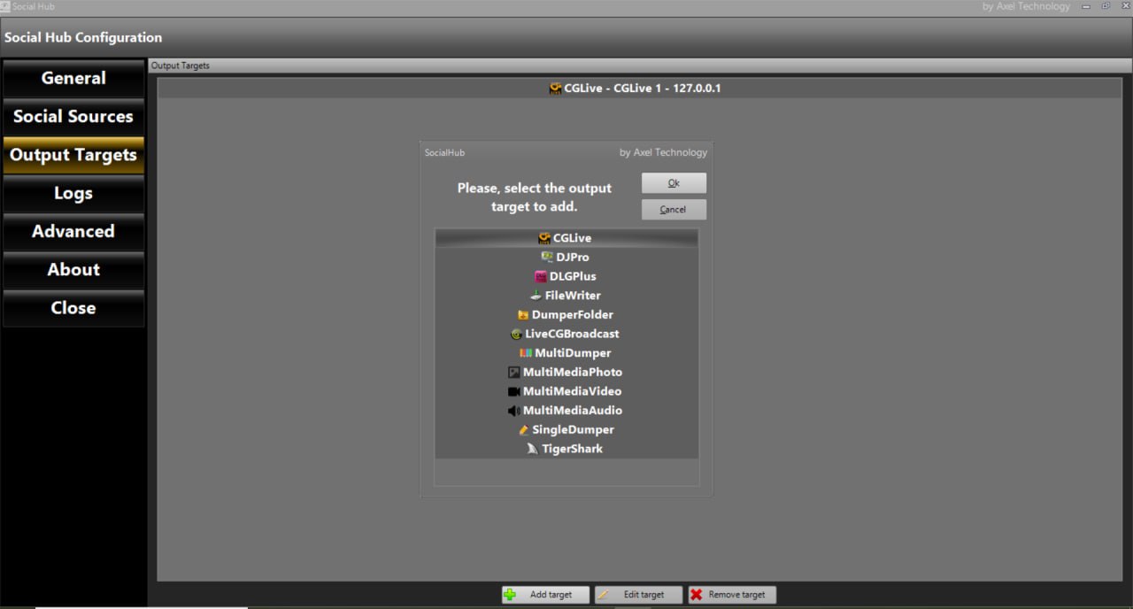Screen dimensions: 1133x609
Task: Click the FileWriter icon
Action: pos(536,296)
